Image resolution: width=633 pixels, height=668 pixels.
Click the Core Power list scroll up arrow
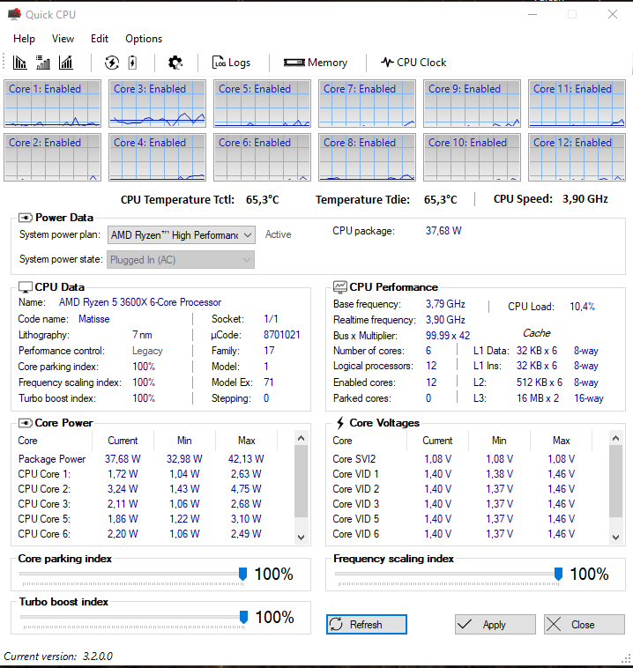click(x=301, y=438)
